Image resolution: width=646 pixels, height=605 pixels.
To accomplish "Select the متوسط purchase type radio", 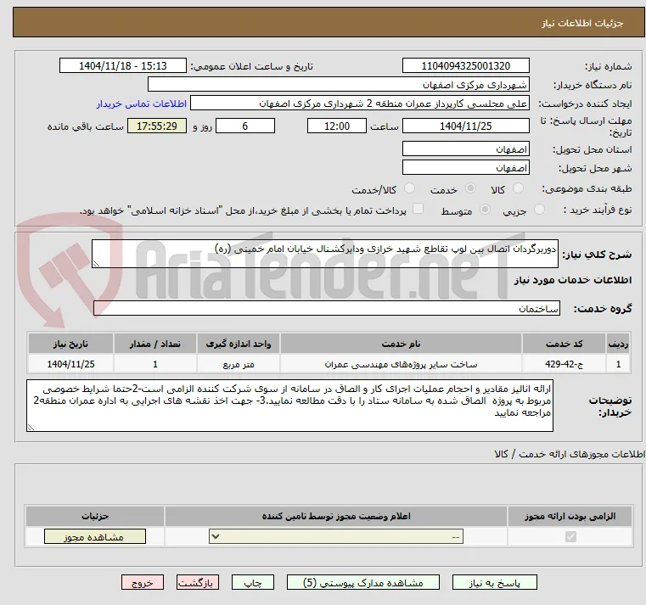I will (485, 210).
